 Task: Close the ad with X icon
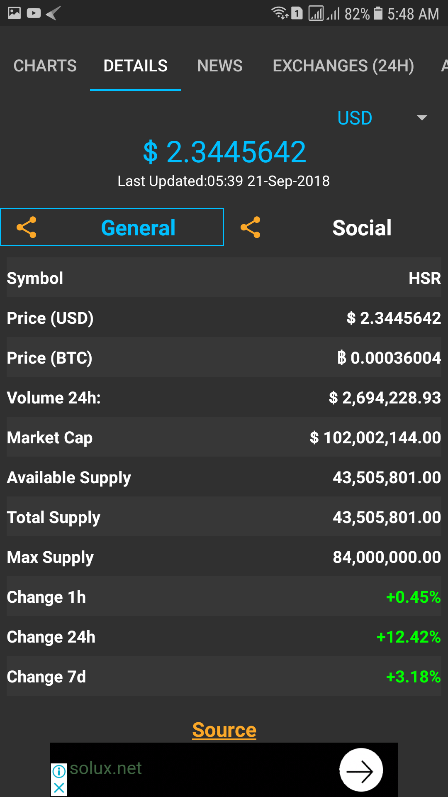point(59,787)
